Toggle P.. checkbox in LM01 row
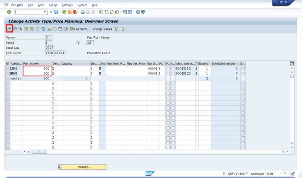The width and height of the screenshot is (302, 178). [x=168, y=69]
